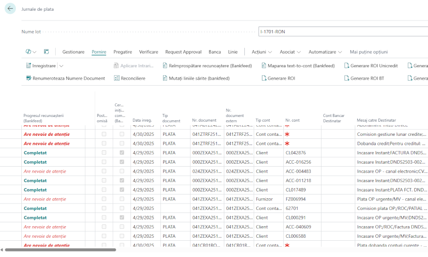Click the red asterisk in Dobanda credit row

tap(287, 143)
